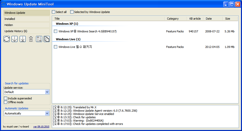Click the app icon in title bar

click(x=3, y=4)
